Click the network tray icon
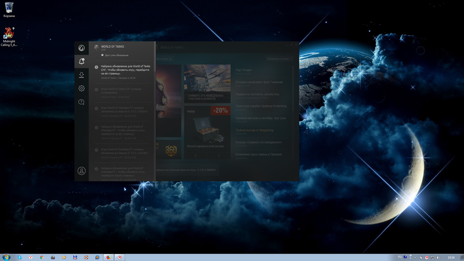Screen dimensions: 464x261 tap(432, 258)
